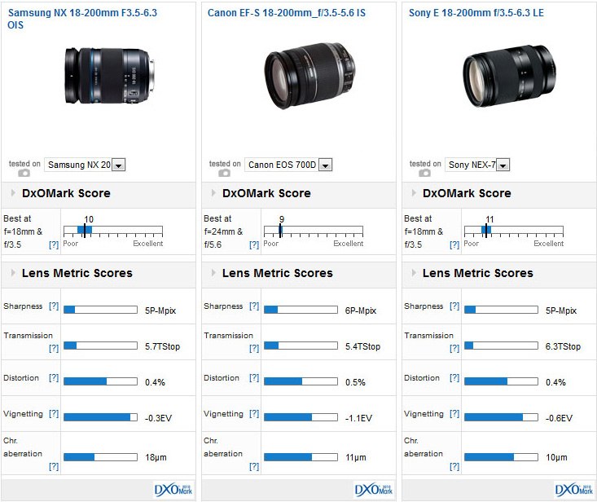597x502 pixels.
Task: Open Sony Vignetting help [?]
Action: pyautogui.click(x=454, y=413)
